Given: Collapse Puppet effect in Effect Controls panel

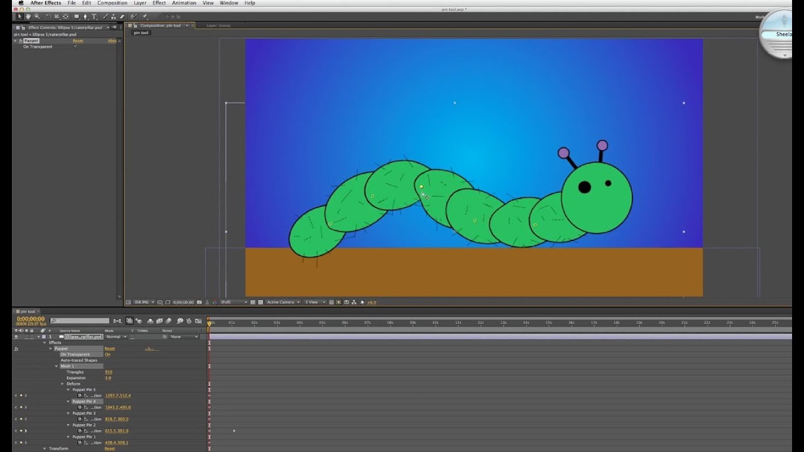Looking at the screenshot, I should click(x=15, y=41).
